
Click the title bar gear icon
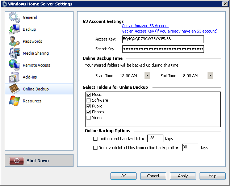[x=4, y=4]
